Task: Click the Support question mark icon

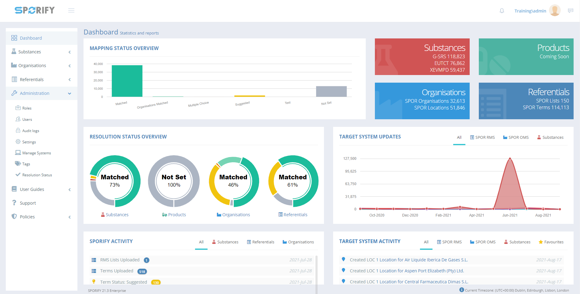Action: 14,203
